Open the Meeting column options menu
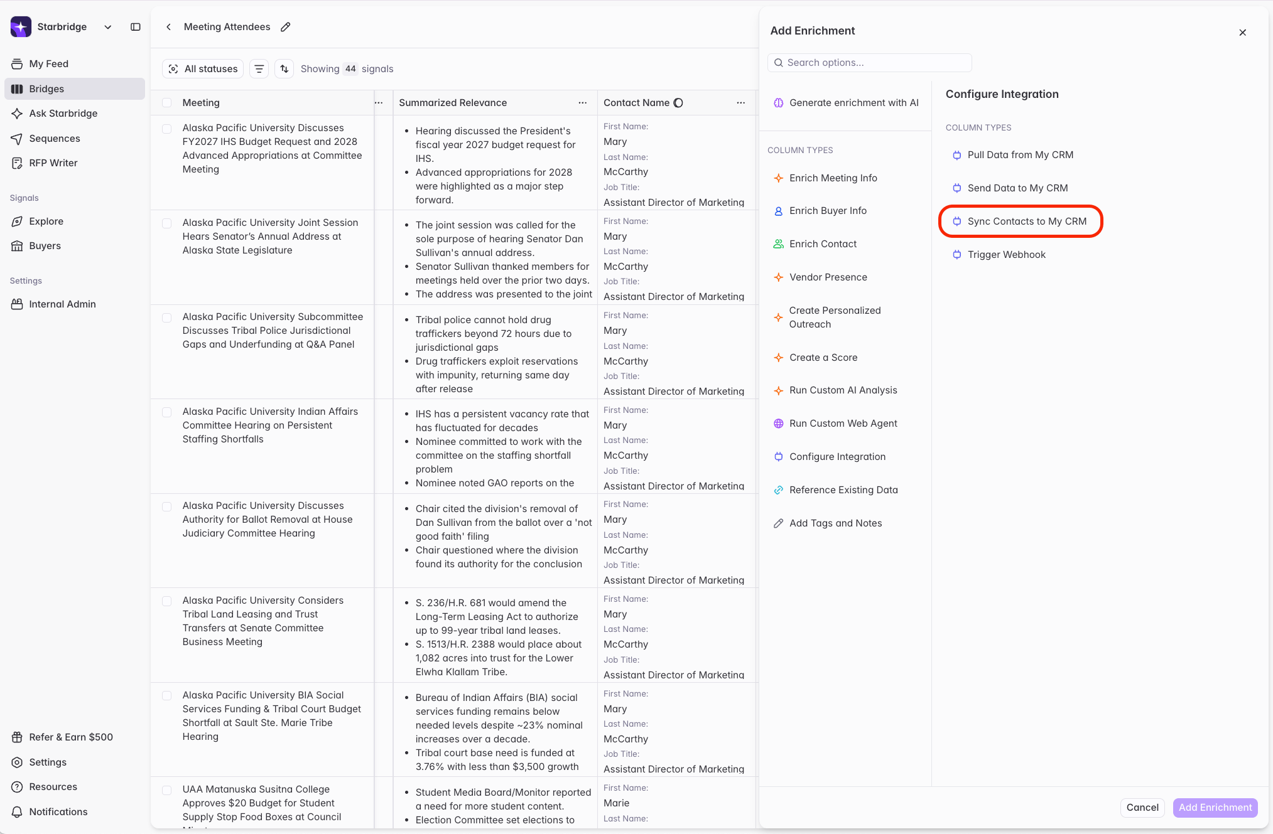Viewport: 1273px width, 834px height. tap(379, 103)
